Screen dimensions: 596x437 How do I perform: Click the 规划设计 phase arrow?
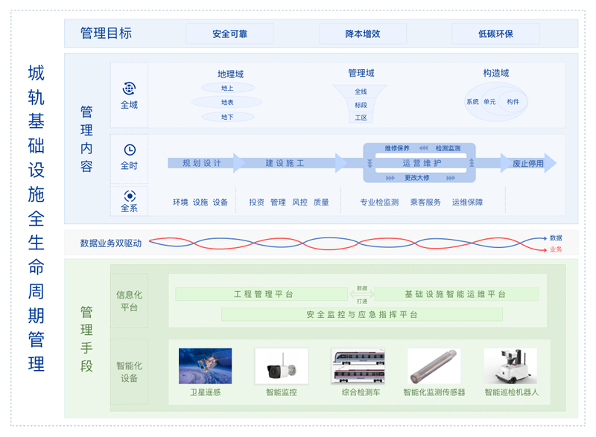(206, 163)
